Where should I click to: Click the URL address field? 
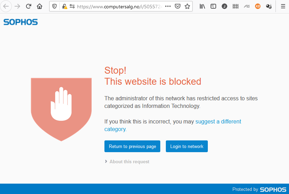(x=119, y=7)
